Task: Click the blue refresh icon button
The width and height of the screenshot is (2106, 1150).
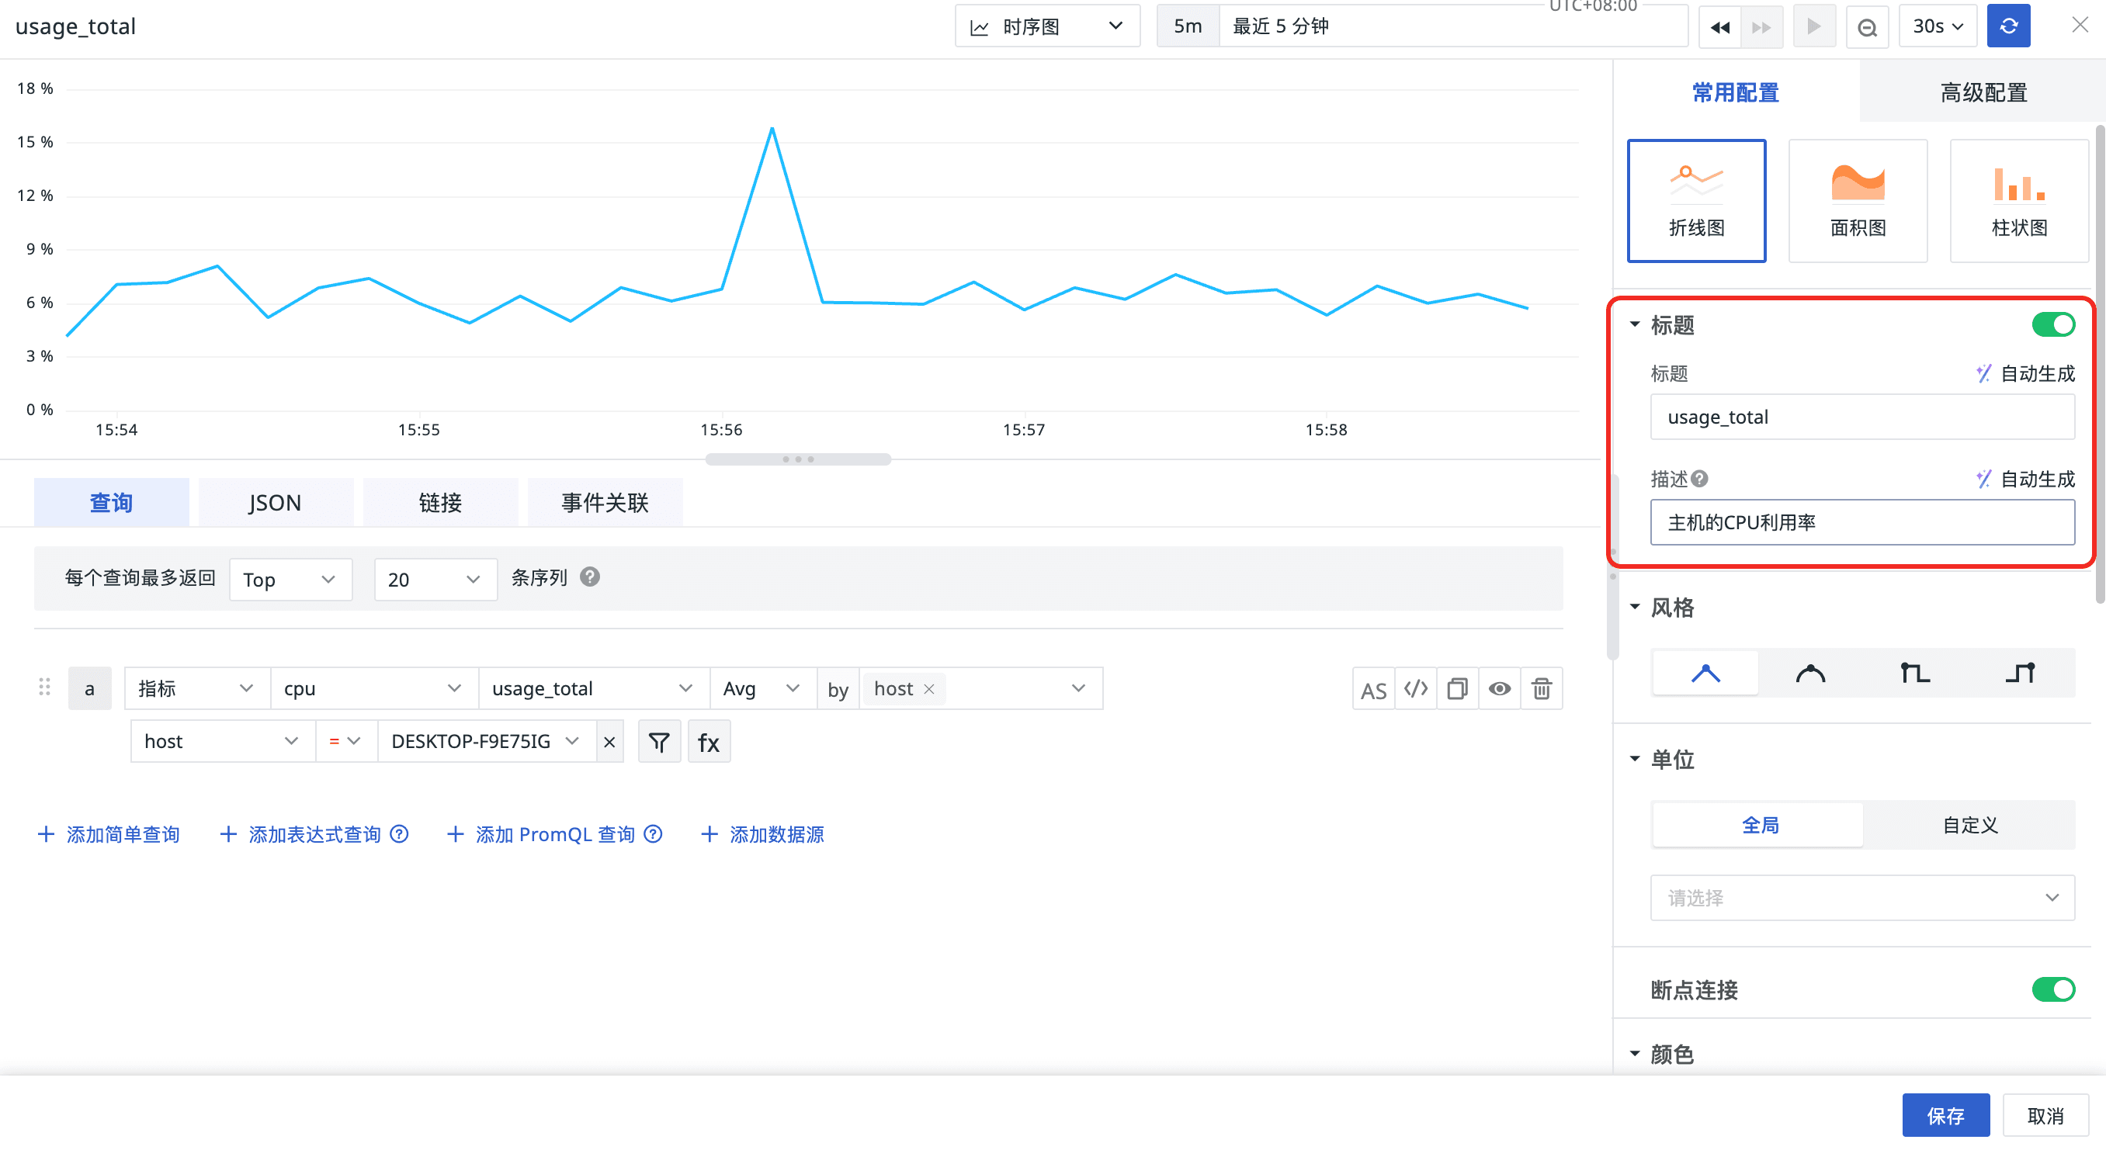Action: point(2008,26)
